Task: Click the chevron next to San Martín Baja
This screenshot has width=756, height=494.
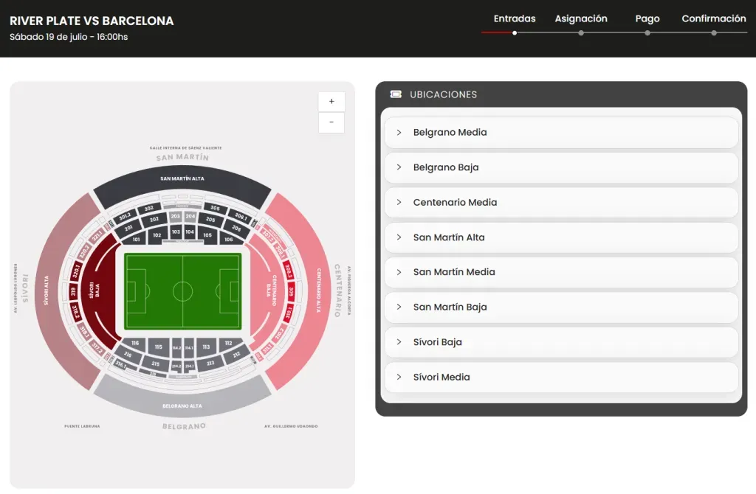Action: 399,307
